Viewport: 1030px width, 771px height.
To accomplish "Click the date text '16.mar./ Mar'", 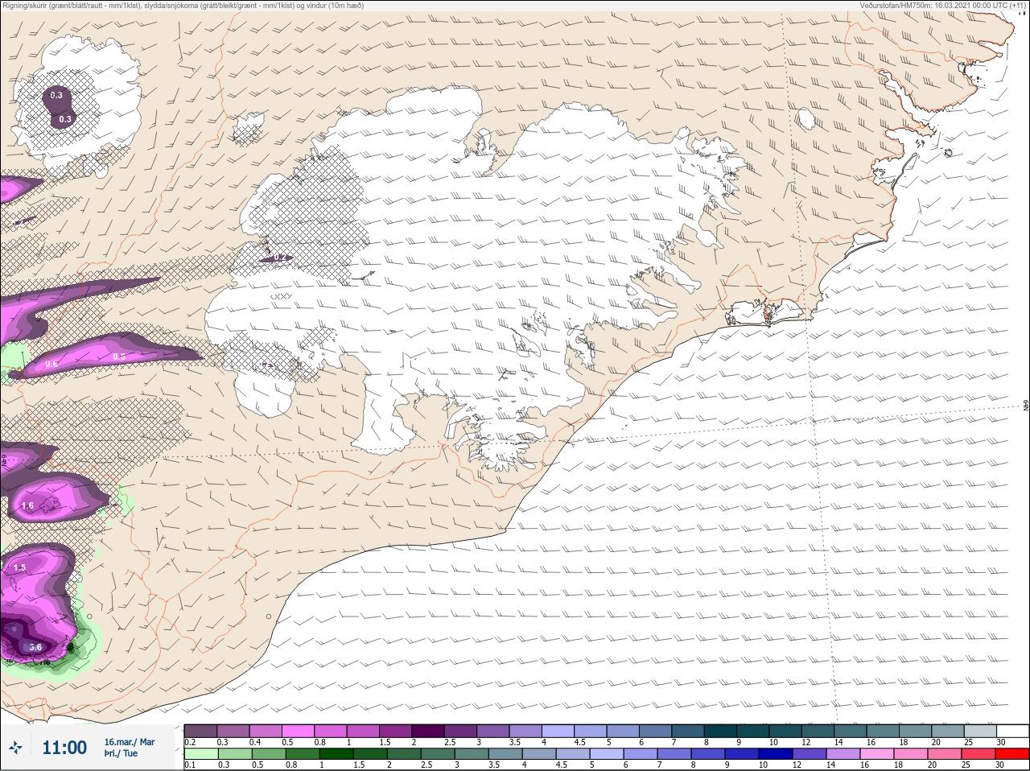I will pos(130,742).
